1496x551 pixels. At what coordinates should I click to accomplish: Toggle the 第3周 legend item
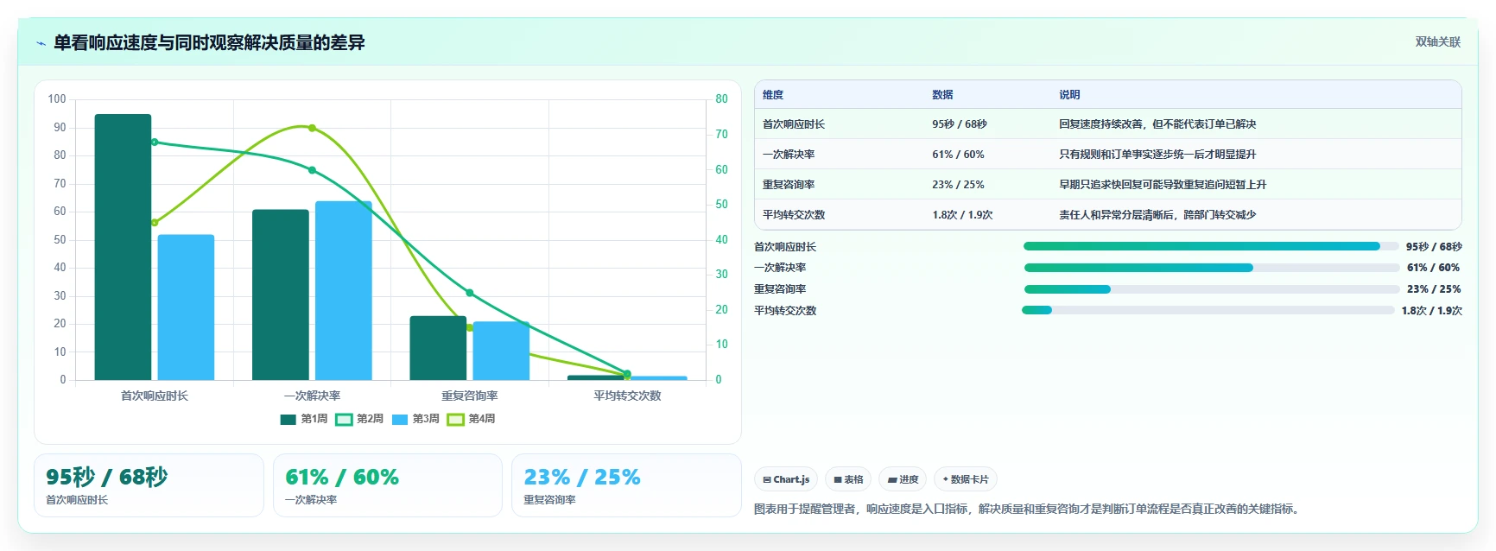coord(415,419)
